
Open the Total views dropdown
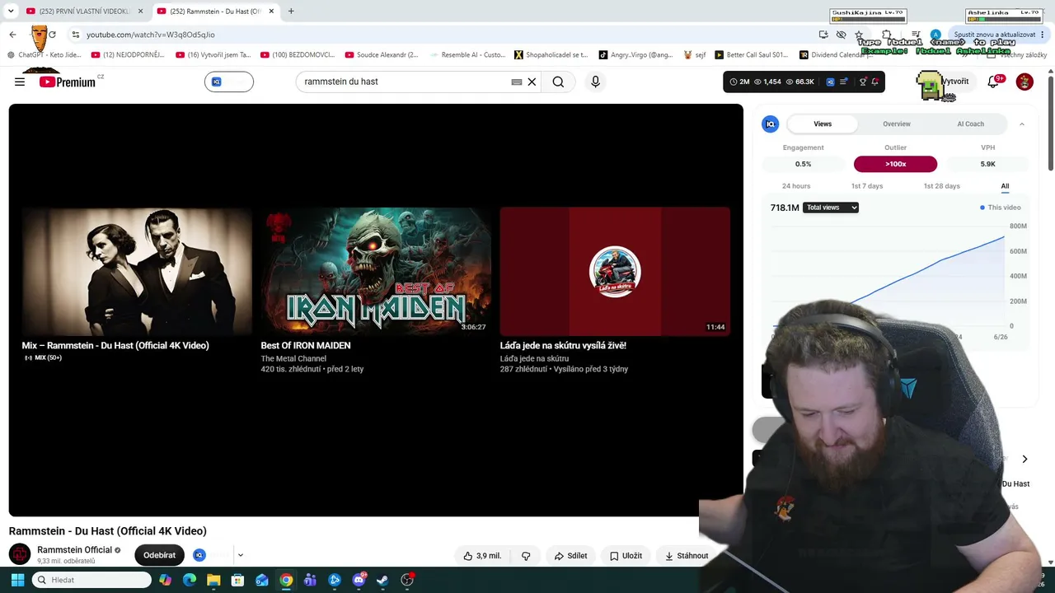(831, 208)
